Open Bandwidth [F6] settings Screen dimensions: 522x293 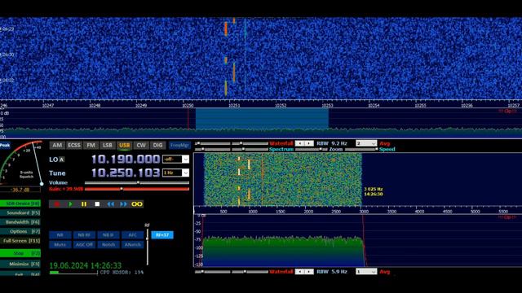(x=20, y=222)
